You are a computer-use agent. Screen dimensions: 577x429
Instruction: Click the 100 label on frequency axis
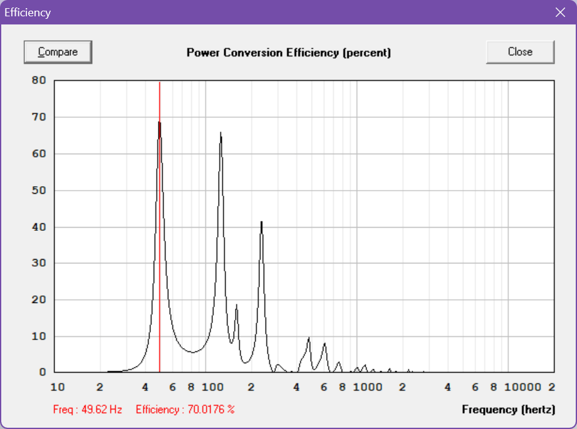pyautogui.click(x=213, y=388)
